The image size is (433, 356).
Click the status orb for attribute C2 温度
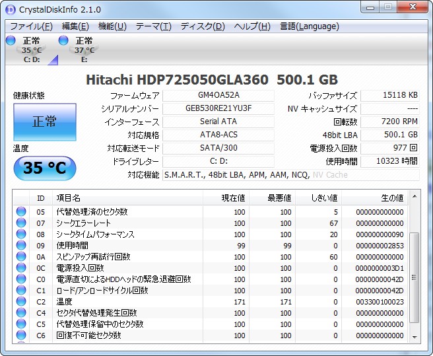pos(21,302)
